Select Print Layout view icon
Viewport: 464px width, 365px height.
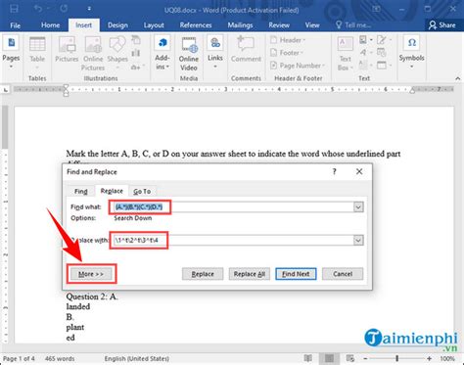[x=329, y=358]
